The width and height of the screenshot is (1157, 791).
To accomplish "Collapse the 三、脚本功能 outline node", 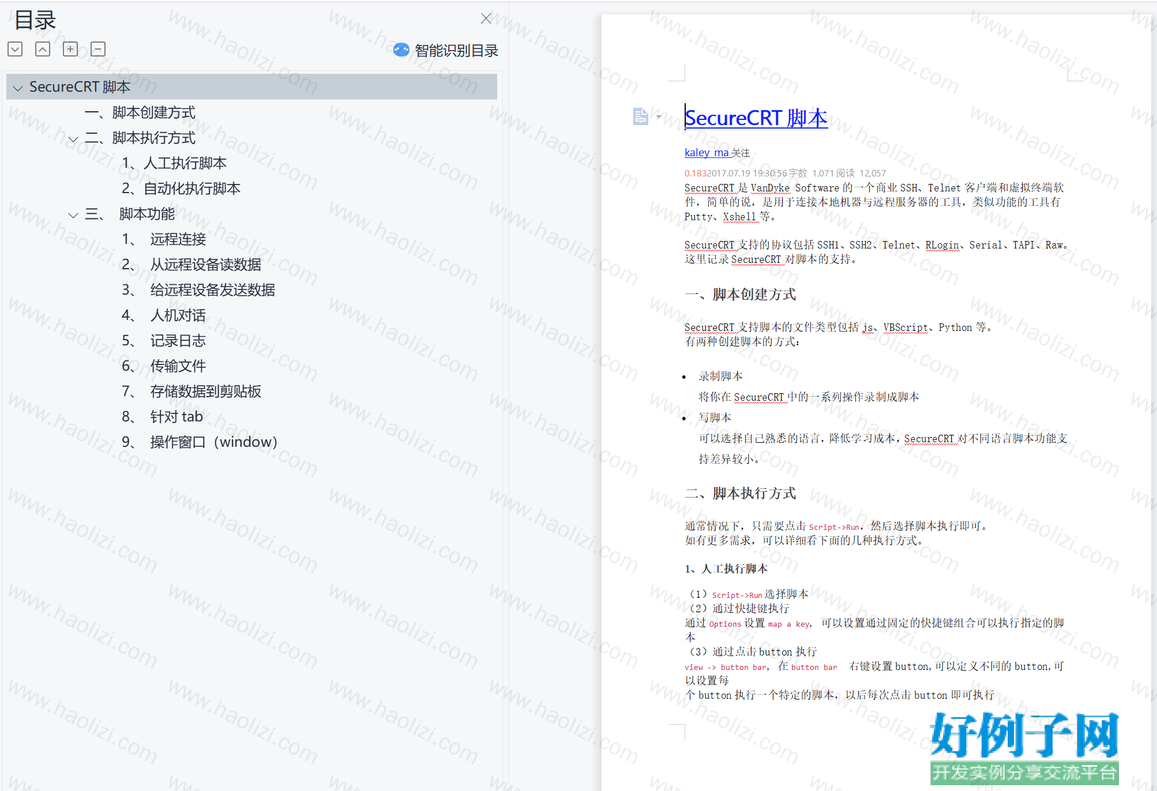I will coord(73,214).
